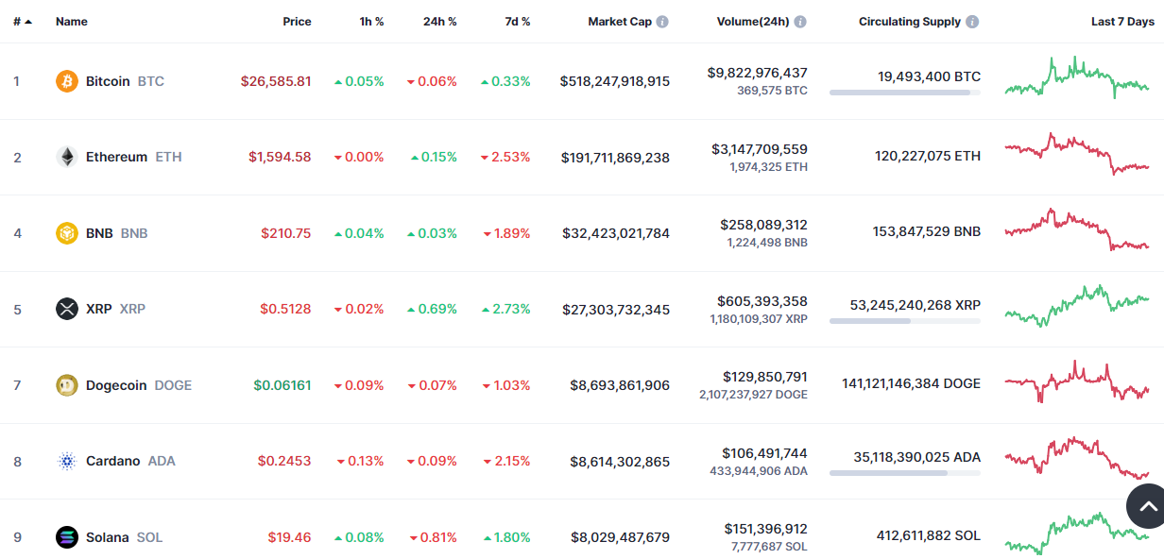Click XRP 7d change 2.73%
This screenshot has width=1164, height=559.
(x=506, y=309)
